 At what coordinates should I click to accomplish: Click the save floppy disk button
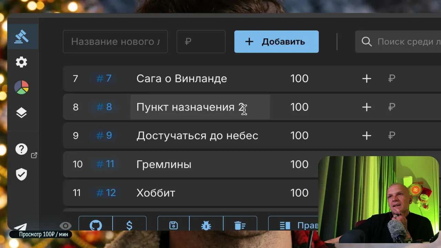[174, 224]
